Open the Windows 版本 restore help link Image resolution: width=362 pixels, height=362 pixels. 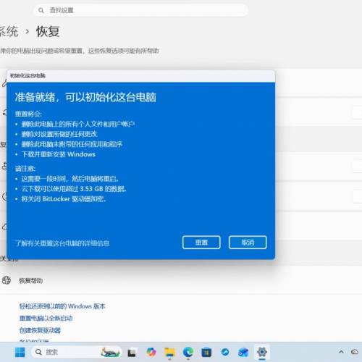pyautogui.click(x=62, y=306)
